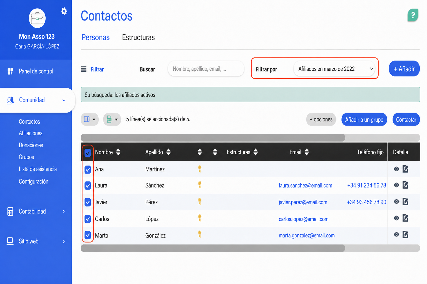View details of Marta González eye icon

tap(396, 235)
